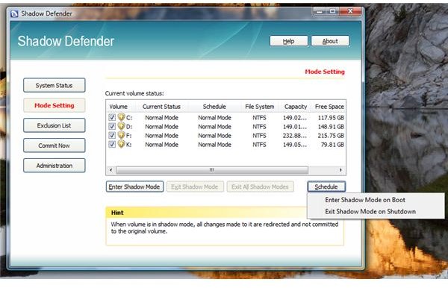Uncheck the checkbox for volume F:
Image resolution: width=448 pixels, height=288 pixels.
[x=112, y=135]
